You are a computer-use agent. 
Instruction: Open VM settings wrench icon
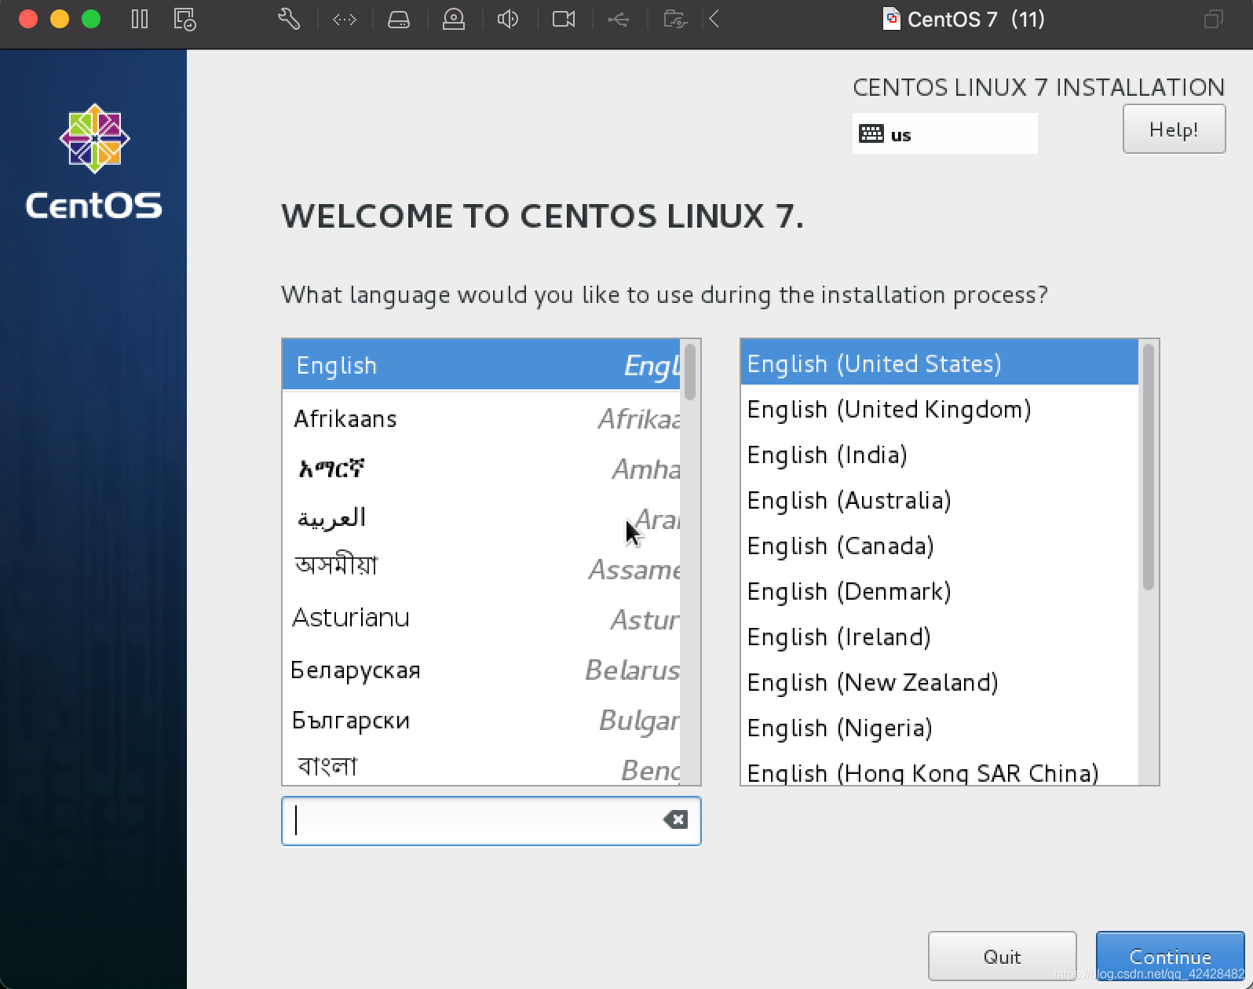[x=289, y=19]
